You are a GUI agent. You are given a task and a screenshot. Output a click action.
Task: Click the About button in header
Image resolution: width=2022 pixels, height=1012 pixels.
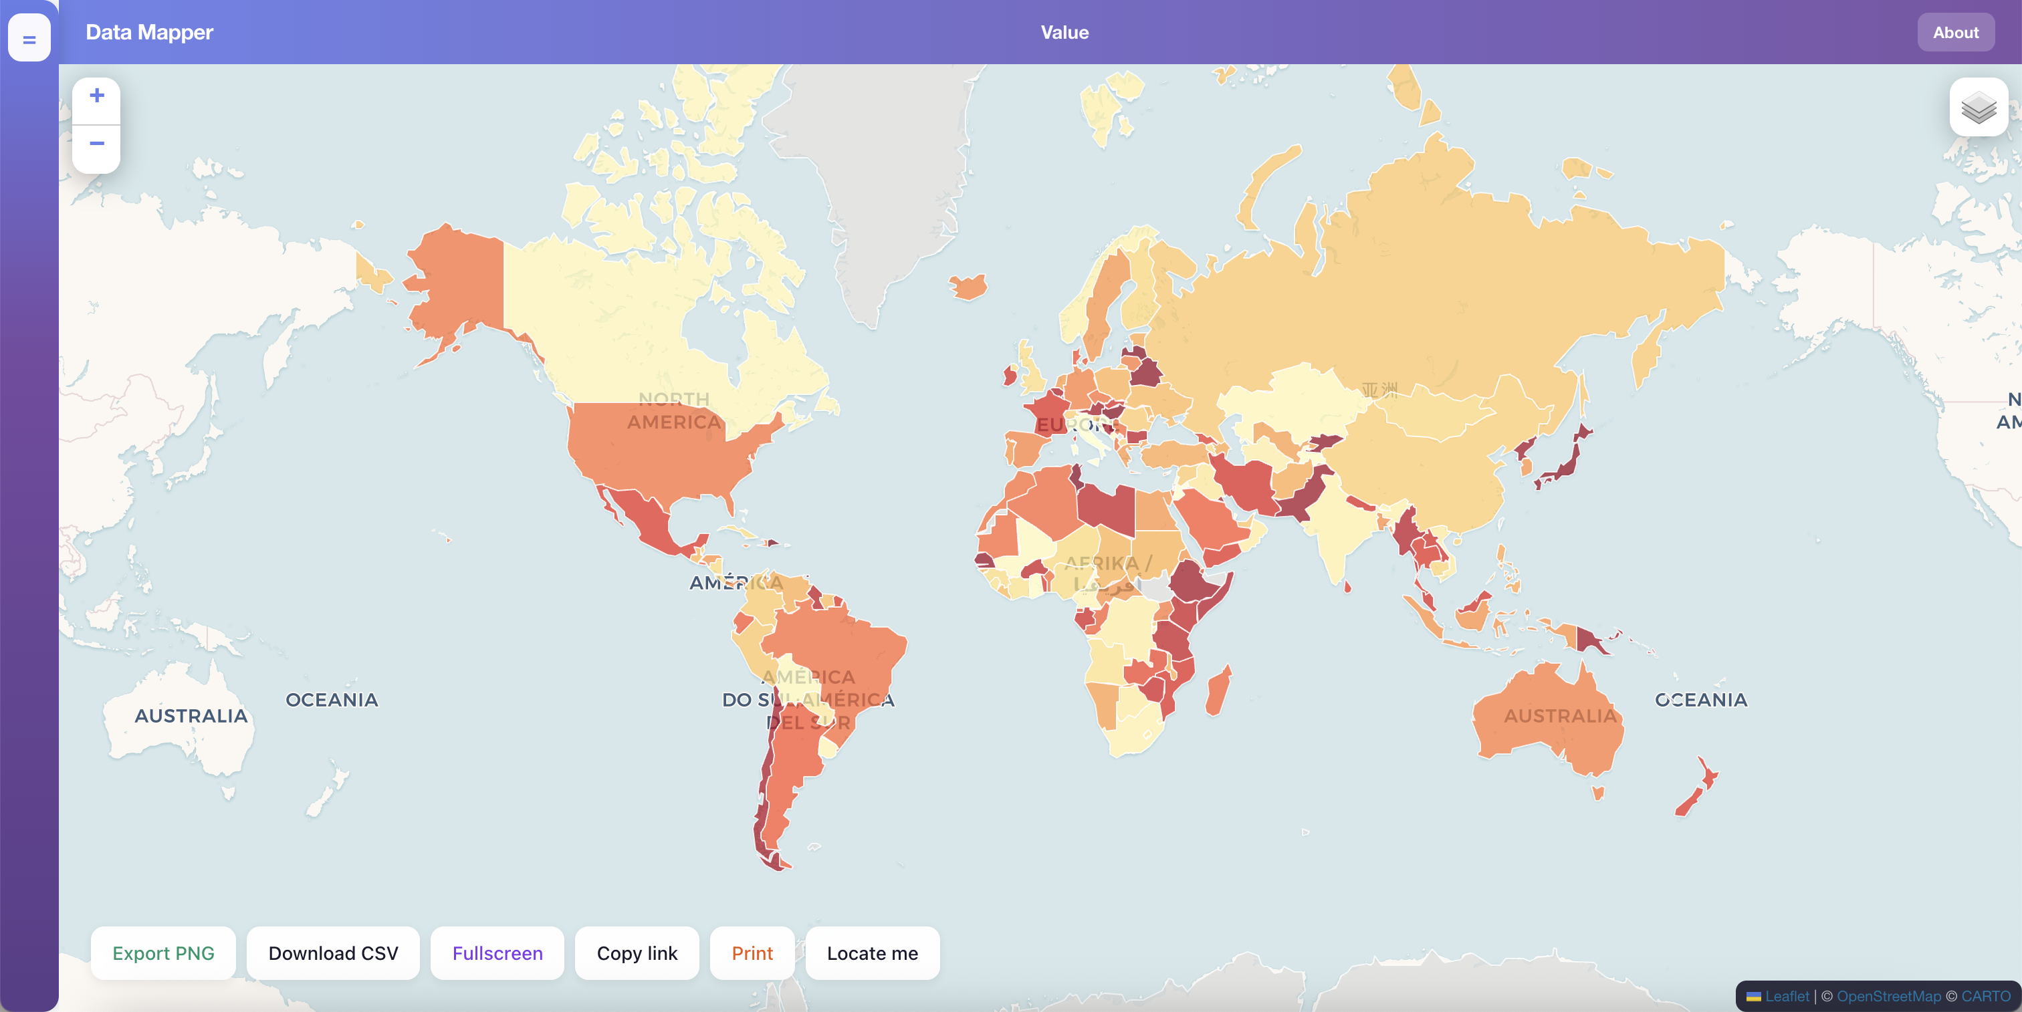[x=1954, y=33]
